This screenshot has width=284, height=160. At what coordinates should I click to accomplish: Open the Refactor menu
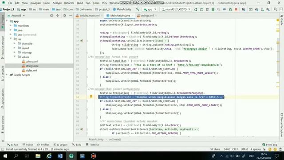coord(69,3)
